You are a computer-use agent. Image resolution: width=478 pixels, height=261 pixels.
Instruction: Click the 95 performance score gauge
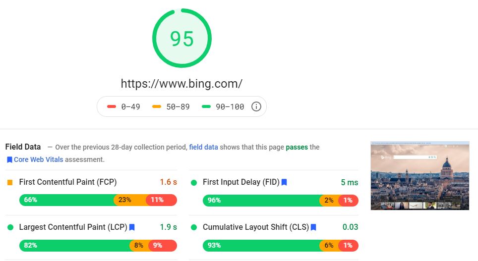click(182, 38)
